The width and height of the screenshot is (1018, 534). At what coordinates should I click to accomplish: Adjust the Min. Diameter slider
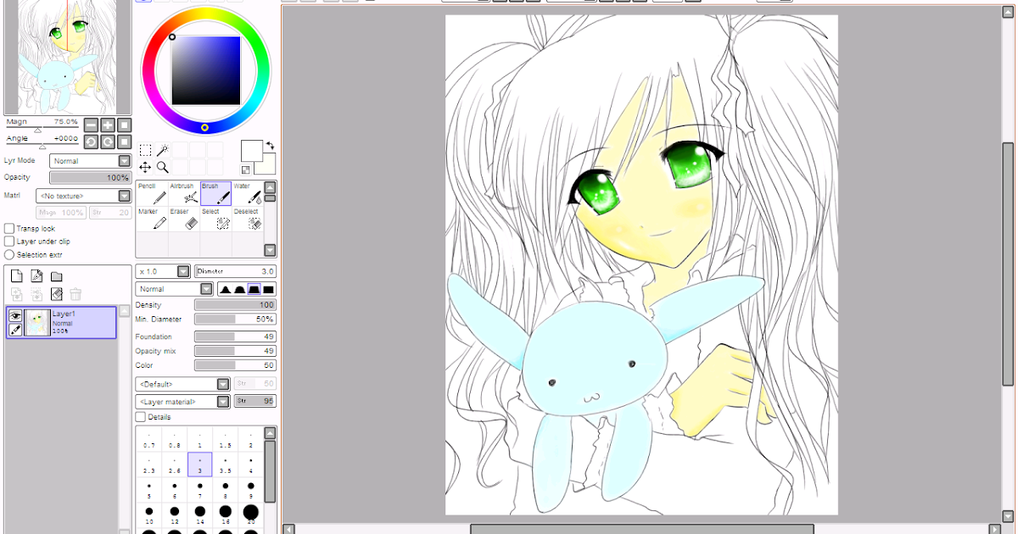pos(235,319)
